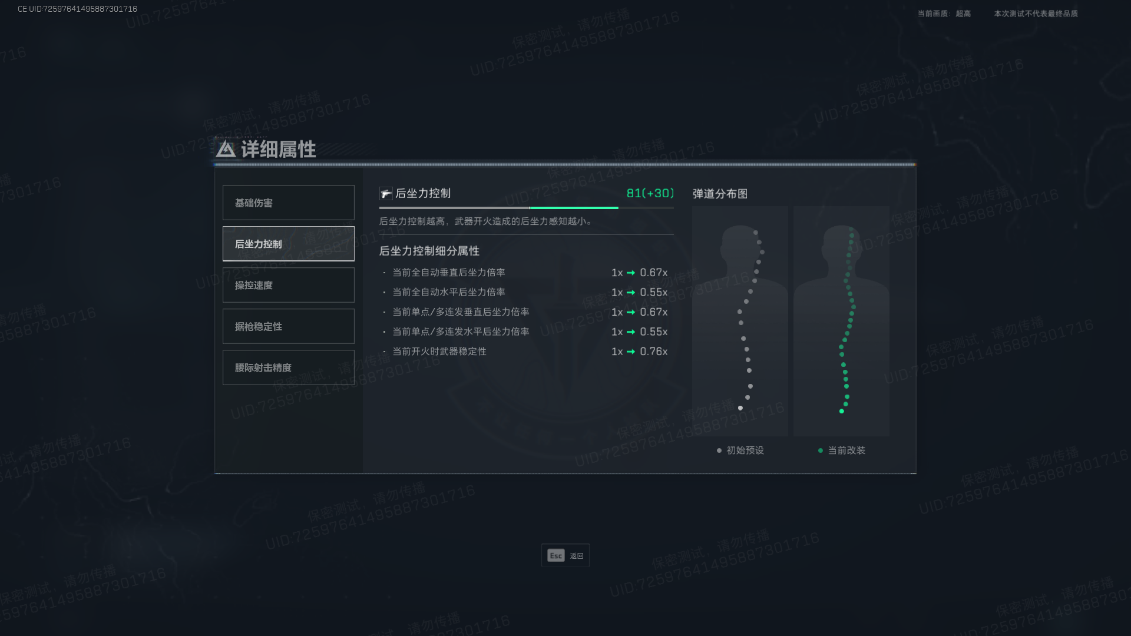This screenshot has height=636, width=1131.
Task: Click green arrow in 当前开火时武器稳定性 row
Action: click(631, 352)
